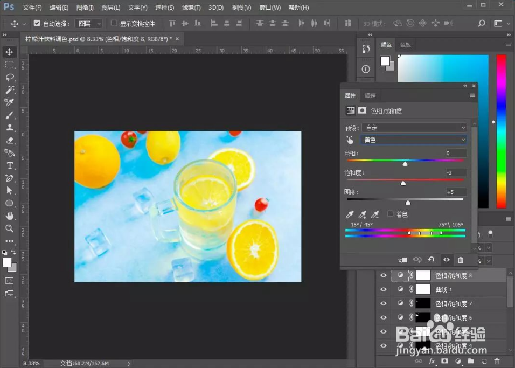515x368 pixels.
Task: Open the Properties panel flyout menu
Action: point(472,95)
